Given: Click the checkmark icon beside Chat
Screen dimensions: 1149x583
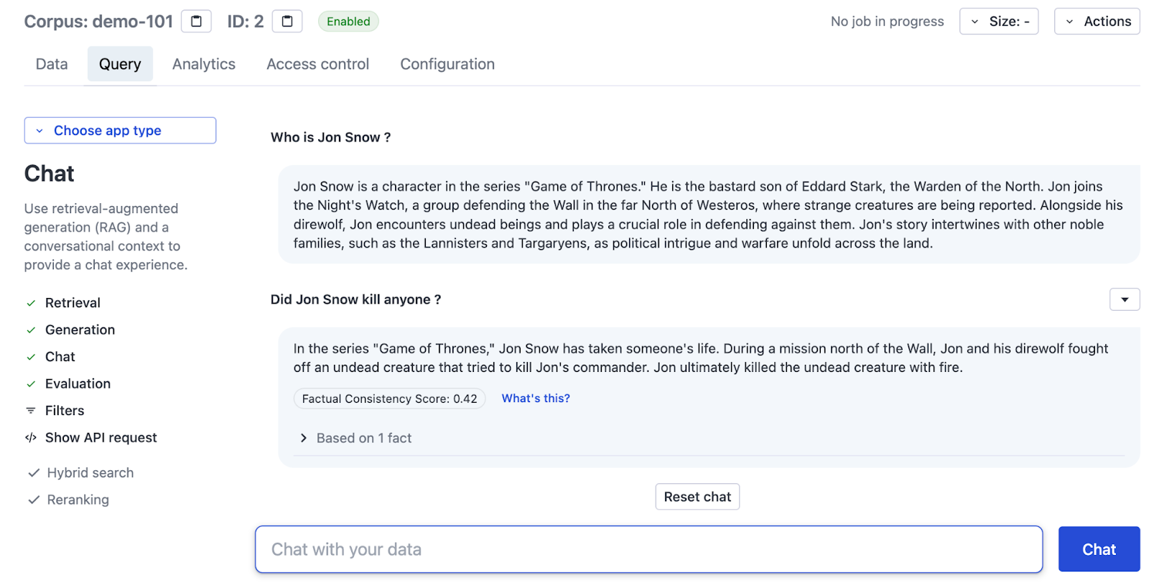Looking at the screenshot, I should pyautogui.click(x=31, y=357).
